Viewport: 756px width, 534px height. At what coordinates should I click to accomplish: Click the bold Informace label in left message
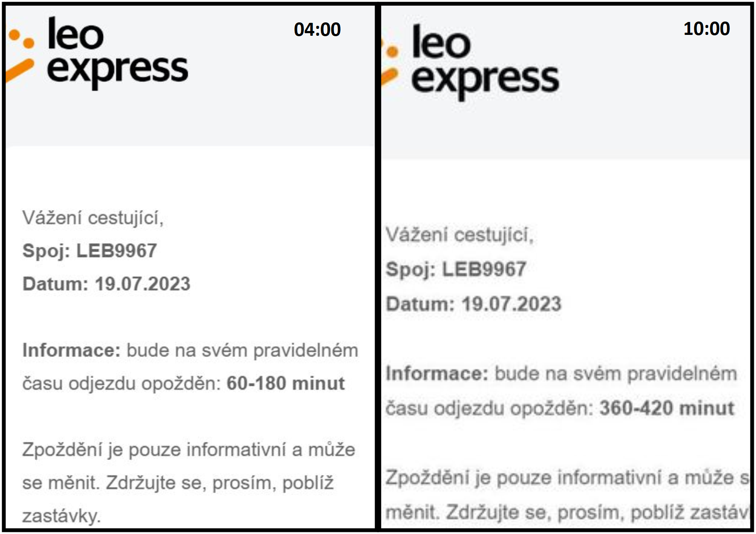(71, 350)
